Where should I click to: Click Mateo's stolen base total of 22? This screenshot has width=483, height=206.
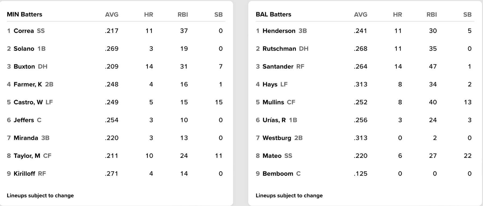(467, 156)
